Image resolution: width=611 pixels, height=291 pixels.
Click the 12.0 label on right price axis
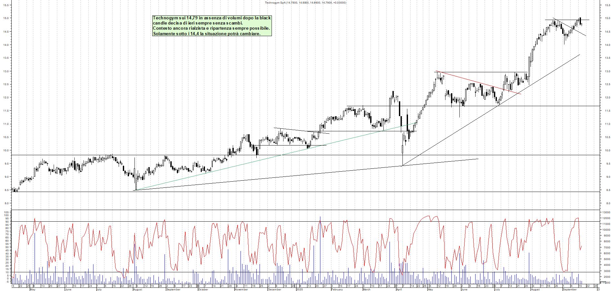pyautogui.click(x=607, y=97)
